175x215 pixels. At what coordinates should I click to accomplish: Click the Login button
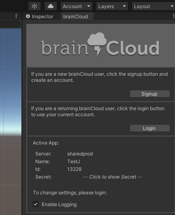tap(150, 128)
